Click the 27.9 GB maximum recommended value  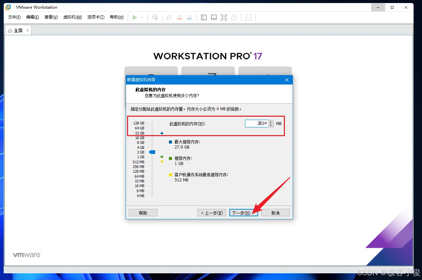point(182,147)
